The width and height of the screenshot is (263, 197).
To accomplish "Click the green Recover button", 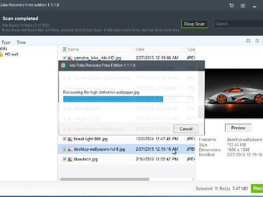I will point(257,189).
